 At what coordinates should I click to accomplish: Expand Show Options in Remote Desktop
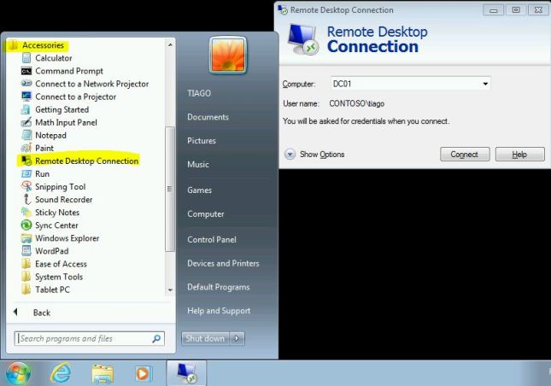click(x=290, y=155)
